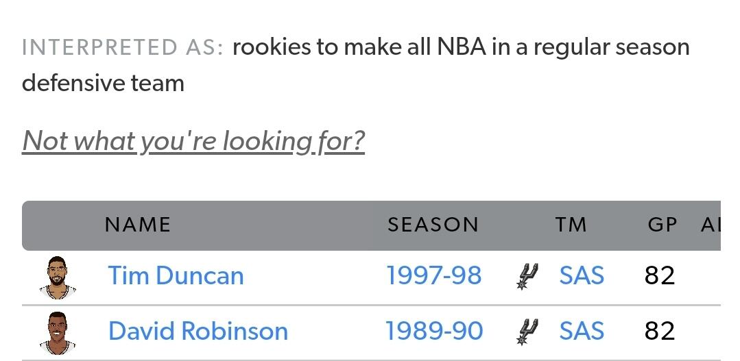Click Spurs logo in David Robinson row
Image resolution: width=740 pixels, height=361 pixels.
coord(527,332)
